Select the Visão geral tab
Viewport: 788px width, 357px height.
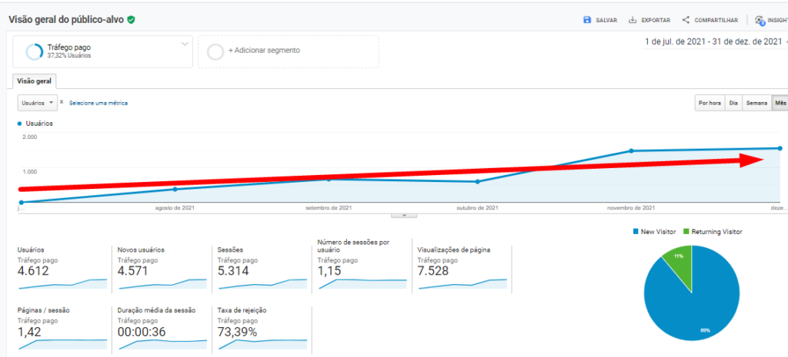click(35, 81)
